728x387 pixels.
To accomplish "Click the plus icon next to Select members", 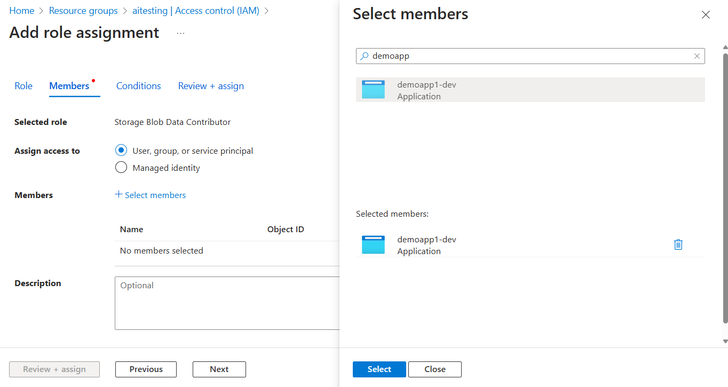I will pyautogui.click(x=118, y=194).
